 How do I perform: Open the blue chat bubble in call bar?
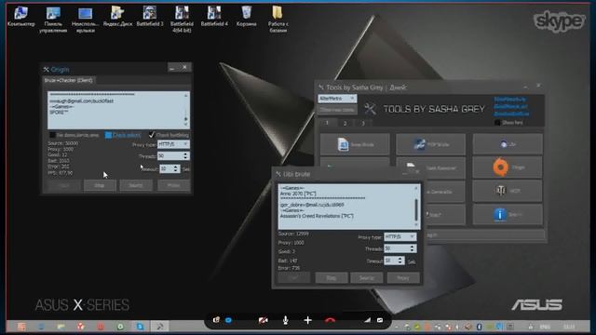pyautogui.click(x=228, y=320)
